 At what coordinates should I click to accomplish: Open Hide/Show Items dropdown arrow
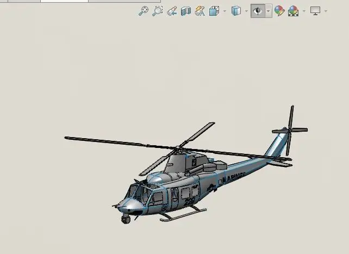[269, 11]
